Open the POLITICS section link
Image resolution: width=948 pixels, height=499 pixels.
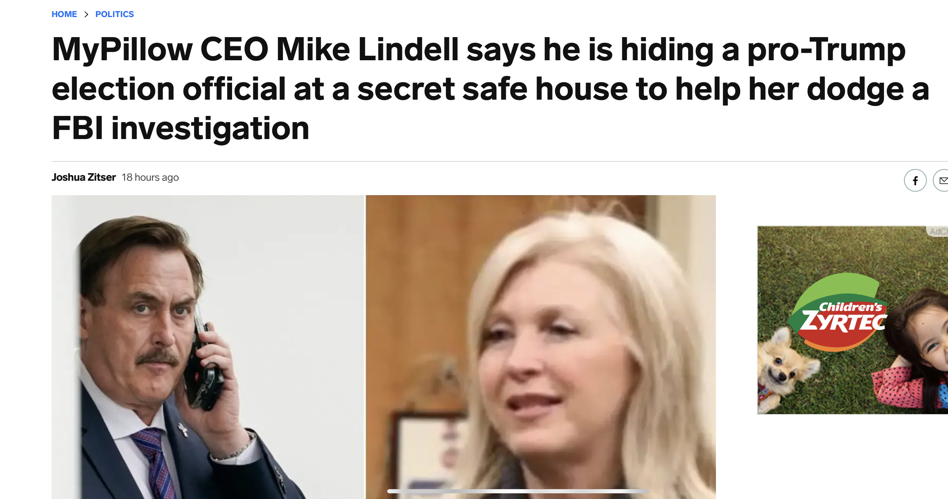click(115, 14)
